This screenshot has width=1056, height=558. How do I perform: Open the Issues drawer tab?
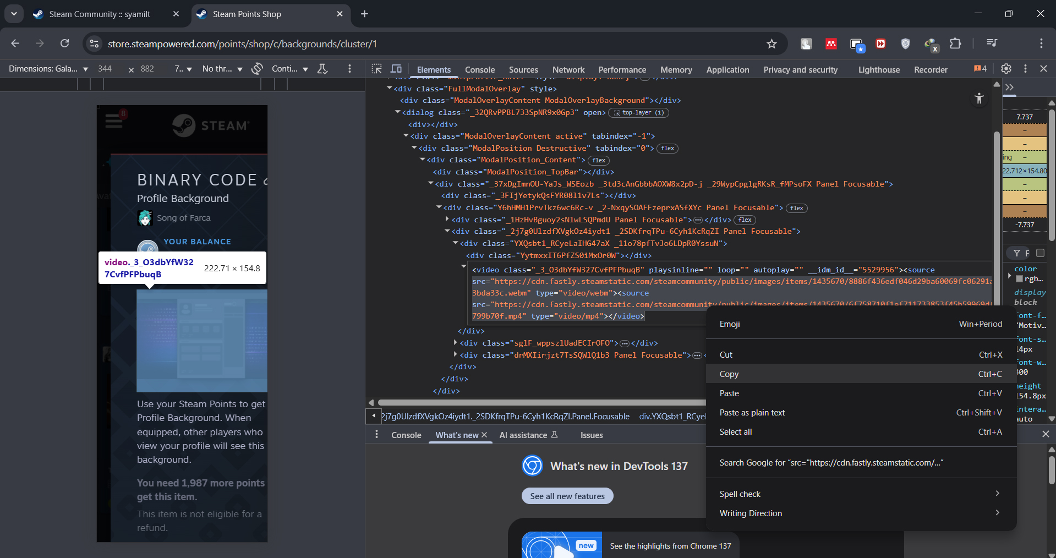pyautogui.click(x=592, y=435)
